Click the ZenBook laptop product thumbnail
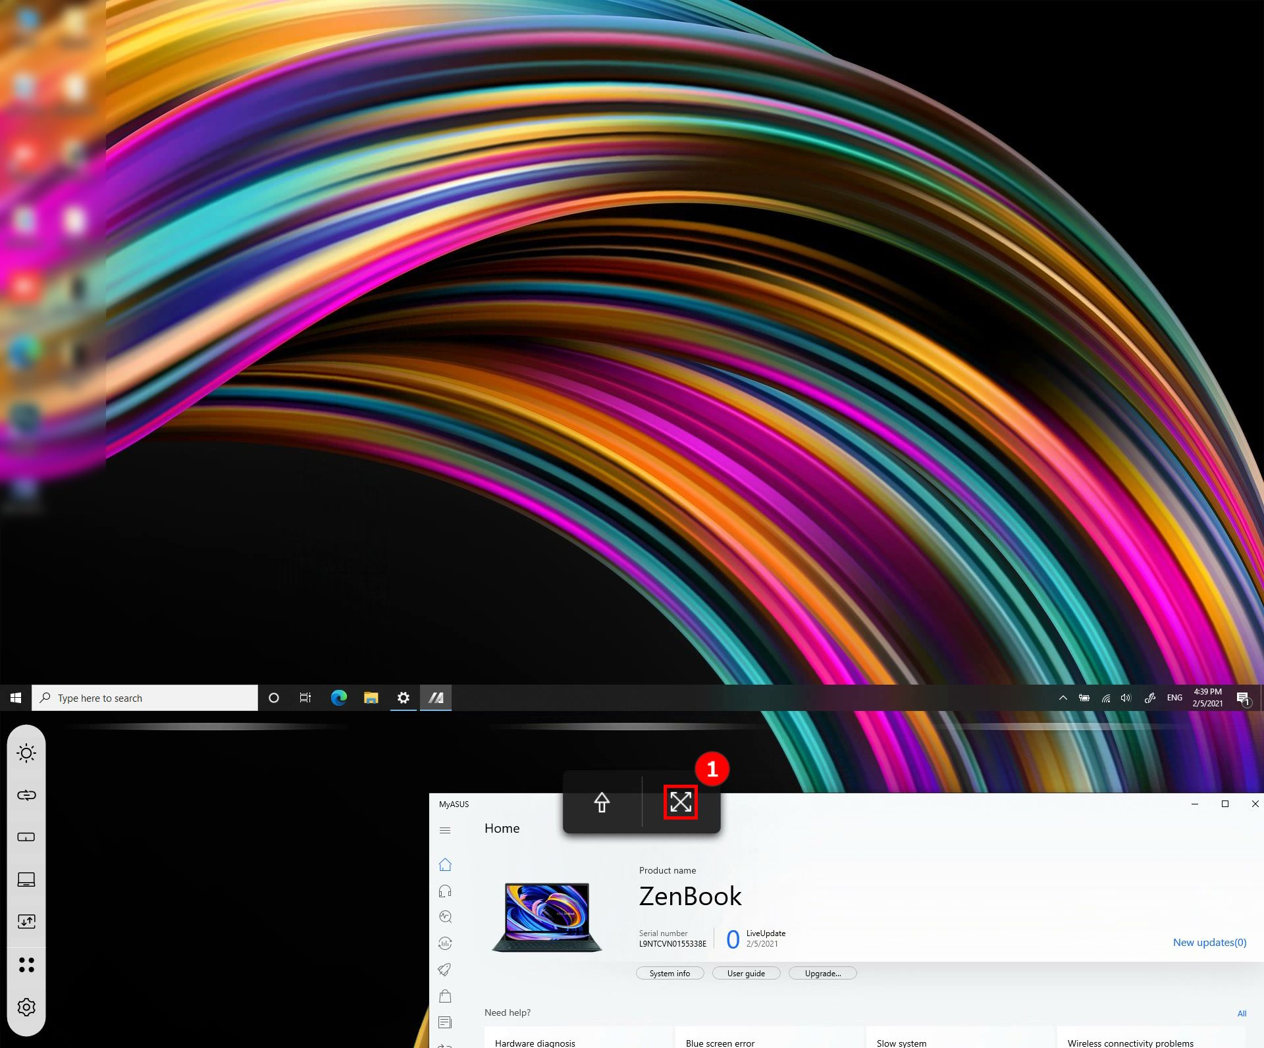This screenshot has height=1048, width=1264. click(546, 918)
